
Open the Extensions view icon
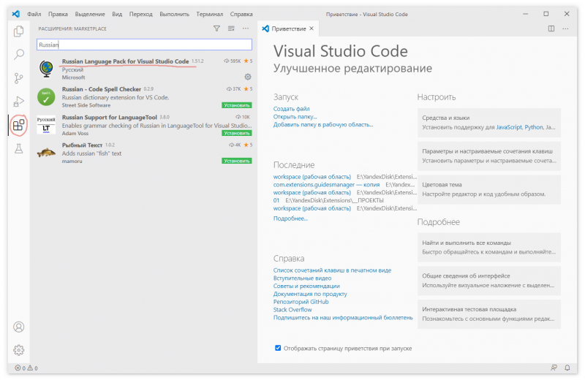pos(19,124)
